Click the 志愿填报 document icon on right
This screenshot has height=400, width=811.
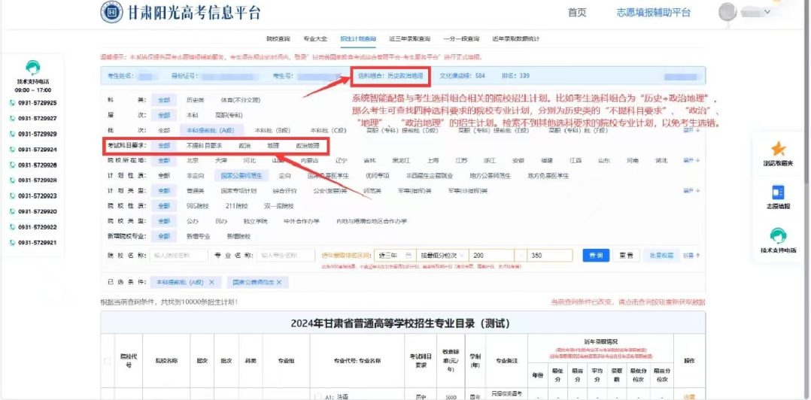coord(778,192)
